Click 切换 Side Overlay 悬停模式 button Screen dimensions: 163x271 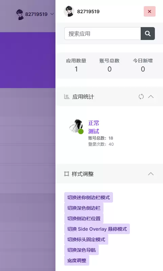[x=97, y=229]
